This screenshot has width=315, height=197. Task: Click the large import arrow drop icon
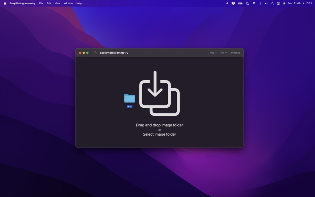tap(159, 93)
